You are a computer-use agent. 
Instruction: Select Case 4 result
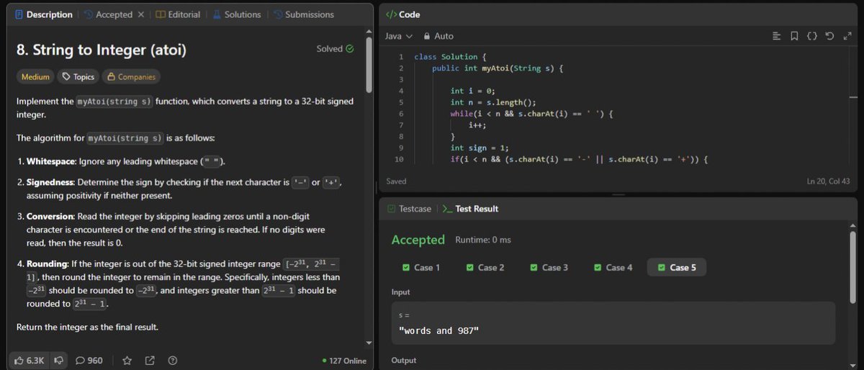[613, 267]
